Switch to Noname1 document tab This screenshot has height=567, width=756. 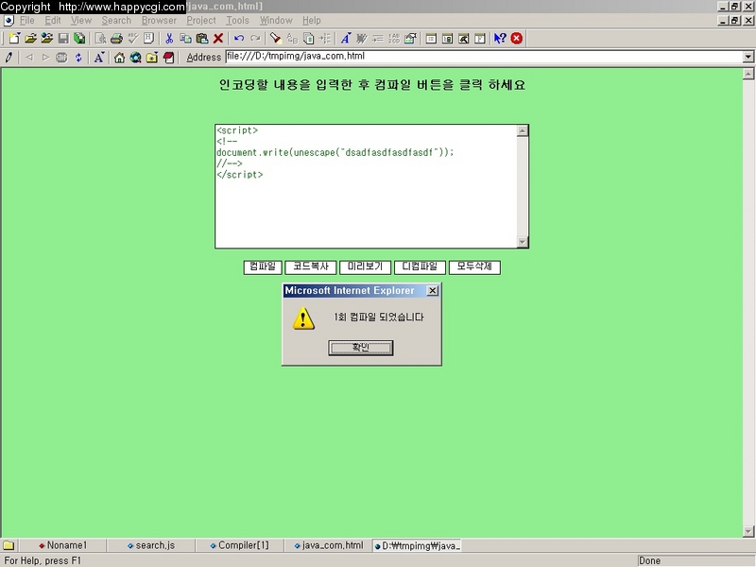click(62, 545)
